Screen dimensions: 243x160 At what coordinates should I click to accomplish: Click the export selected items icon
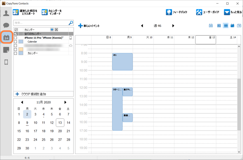16,12
